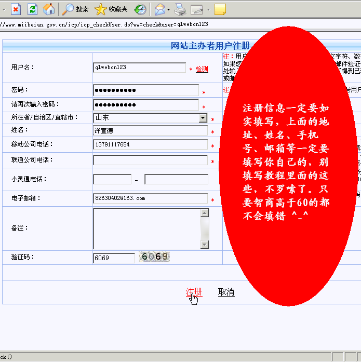
Task: Click the 用户名 username input field
Action: 139,68
